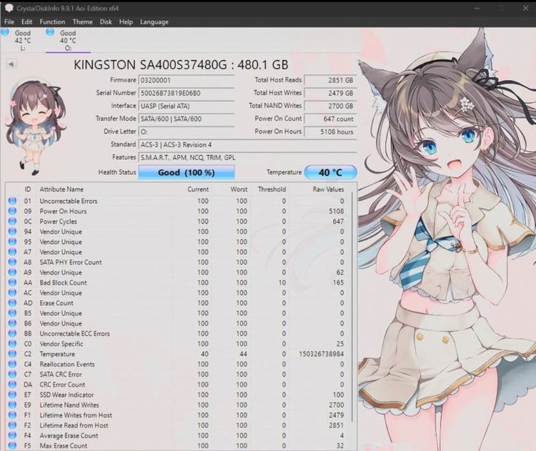
Task: Select the Power On Hours attribute row
Action: (177, 212)
